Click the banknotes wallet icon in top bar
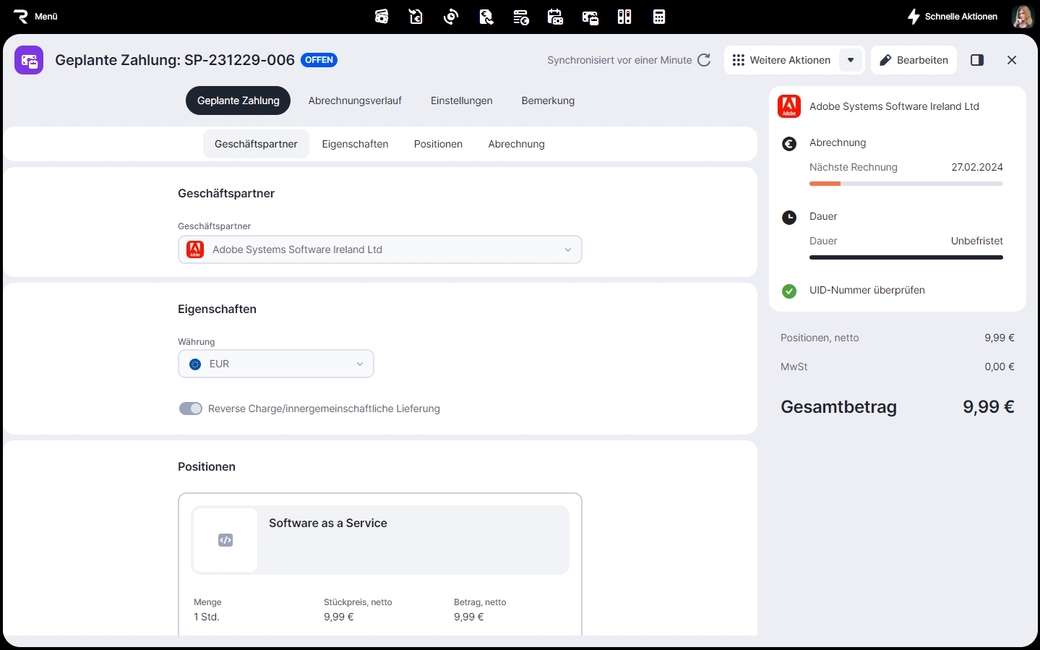This screenshot has height=650, width=1040. (382, 17)
